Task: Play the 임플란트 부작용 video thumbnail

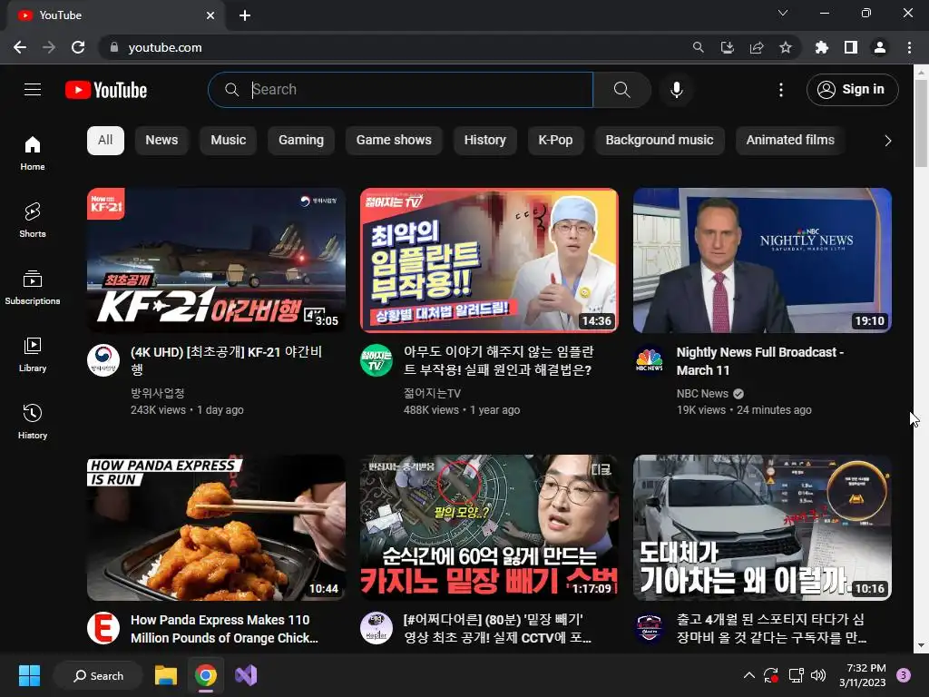Action: 489,260
